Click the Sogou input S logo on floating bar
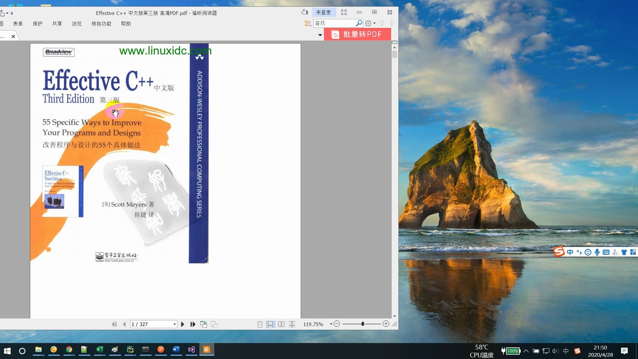638x359 pixels. [559, 252]
